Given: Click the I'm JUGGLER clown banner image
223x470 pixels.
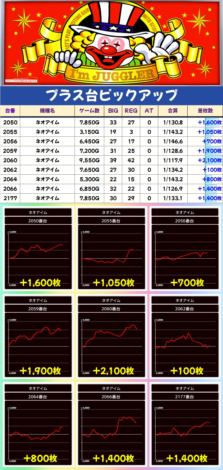Looking at the screenshot, I should 112,43.
